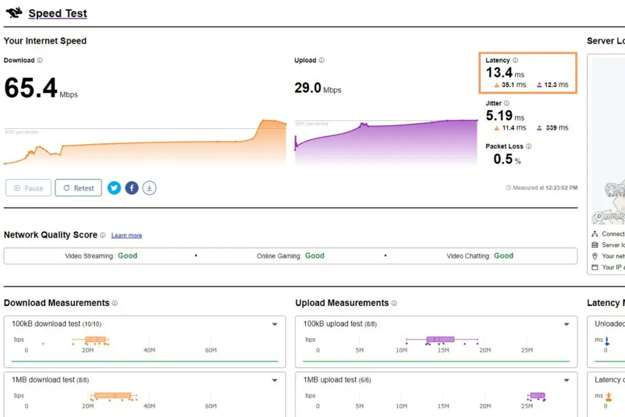The image size is (625, 417).
Task: Click the Pause button
Action: (x=28, y=187)
